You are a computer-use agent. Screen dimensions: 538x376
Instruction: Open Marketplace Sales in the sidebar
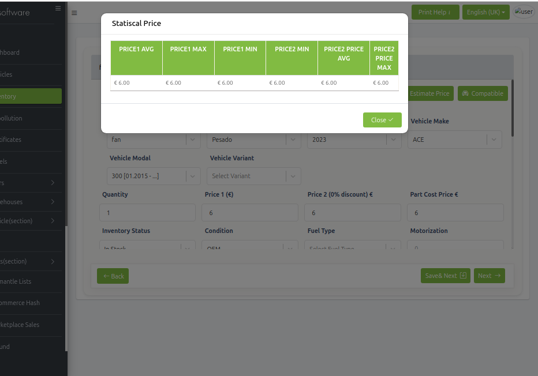click(20, 325)
